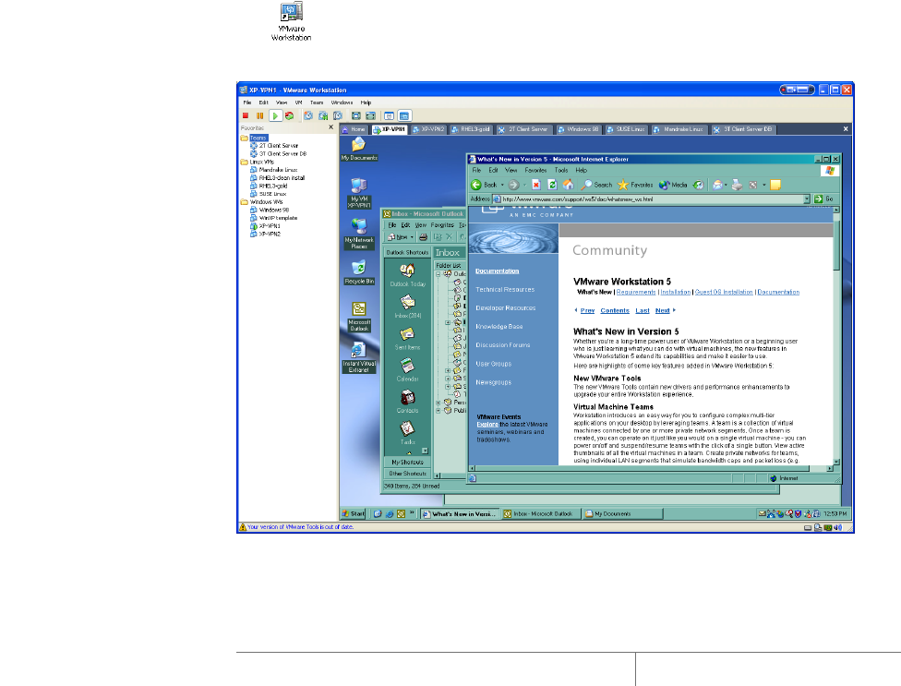Click the My Documents guest desktop icon
The height and width of the screenshot is (686, 901).
pyautogui.click(x=359, y=149)
